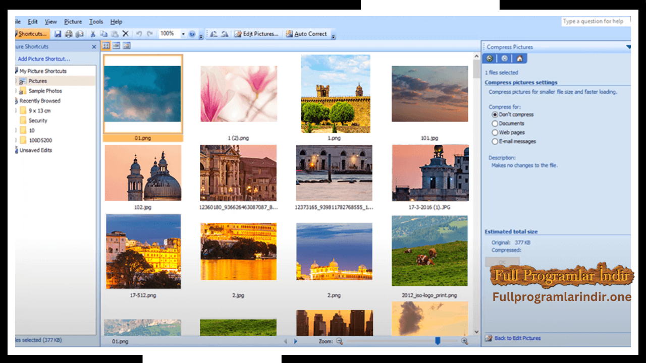Open the 100% zoom dropdown
The width and height of the screenshot is (646, 363).
(x=183, y=34)
